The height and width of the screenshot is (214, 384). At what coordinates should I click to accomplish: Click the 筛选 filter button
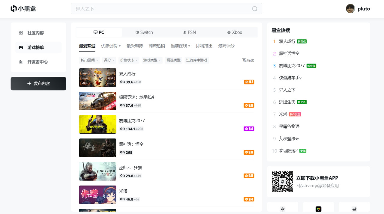coord(248,60)
